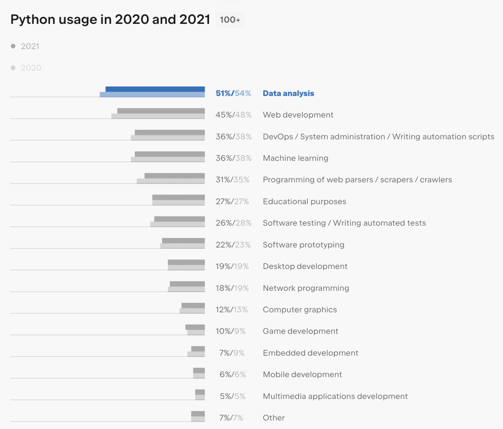Click the Python usage chart title
The height and width of the screenshot is (429, 503).
click(x=110, y=20)
